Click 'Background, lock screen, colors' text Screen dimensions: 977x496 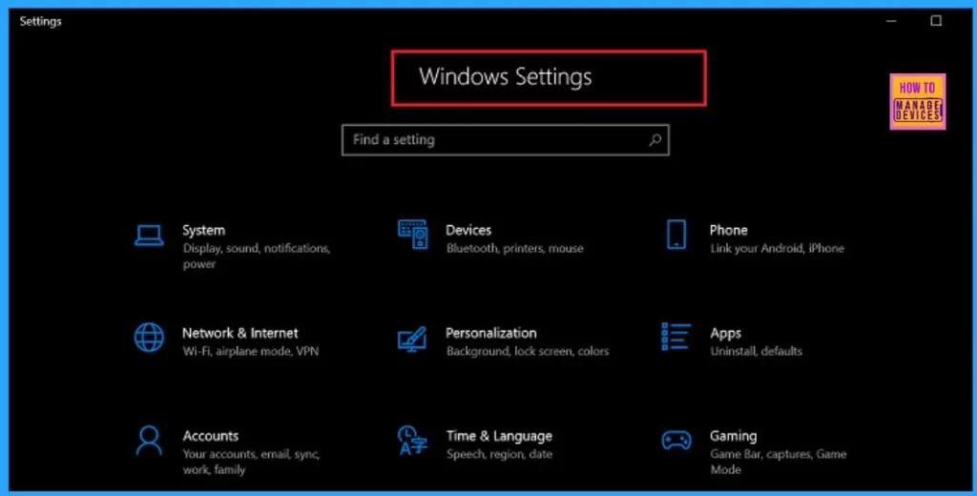527,351
